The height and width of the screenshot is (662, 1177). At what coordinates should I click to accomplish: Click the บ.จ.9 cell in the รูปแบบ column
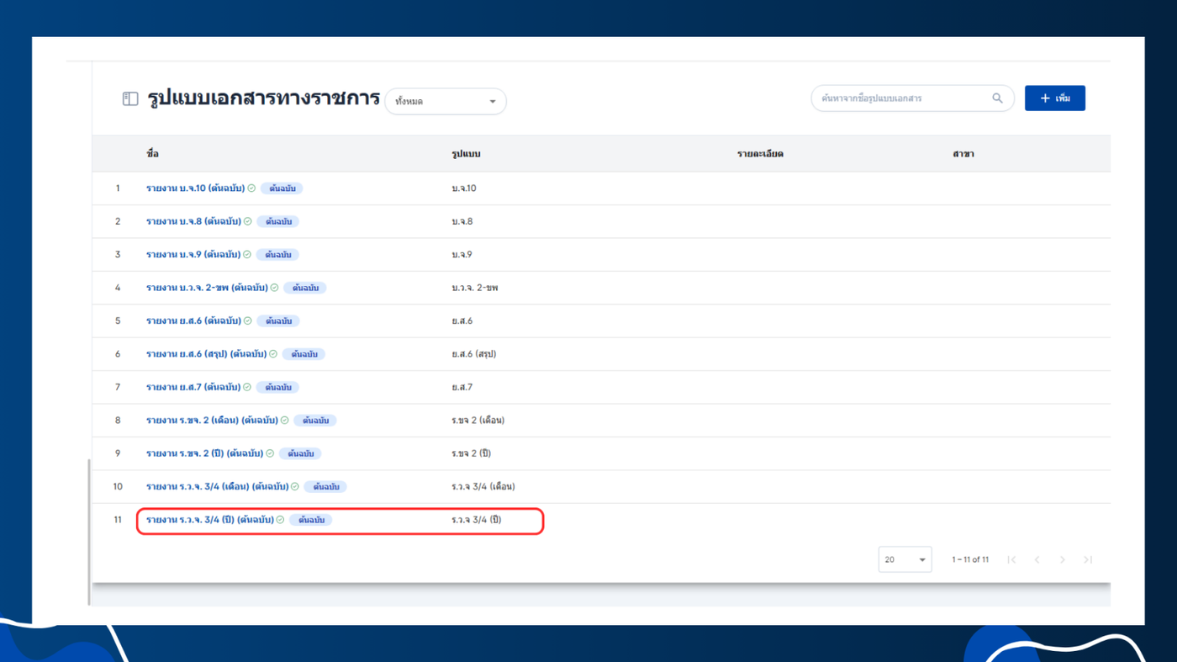(462, 254)
